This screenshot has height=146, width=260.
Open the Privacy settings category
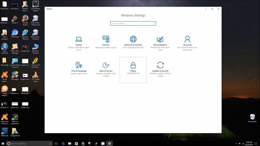point(133,70)
